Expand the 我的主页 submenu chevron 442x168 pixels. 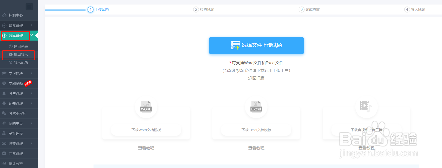pos(32,123)
